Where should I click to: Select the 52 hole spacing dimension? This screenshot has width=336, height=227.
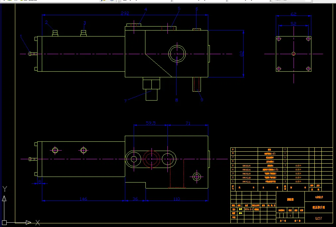294,24
